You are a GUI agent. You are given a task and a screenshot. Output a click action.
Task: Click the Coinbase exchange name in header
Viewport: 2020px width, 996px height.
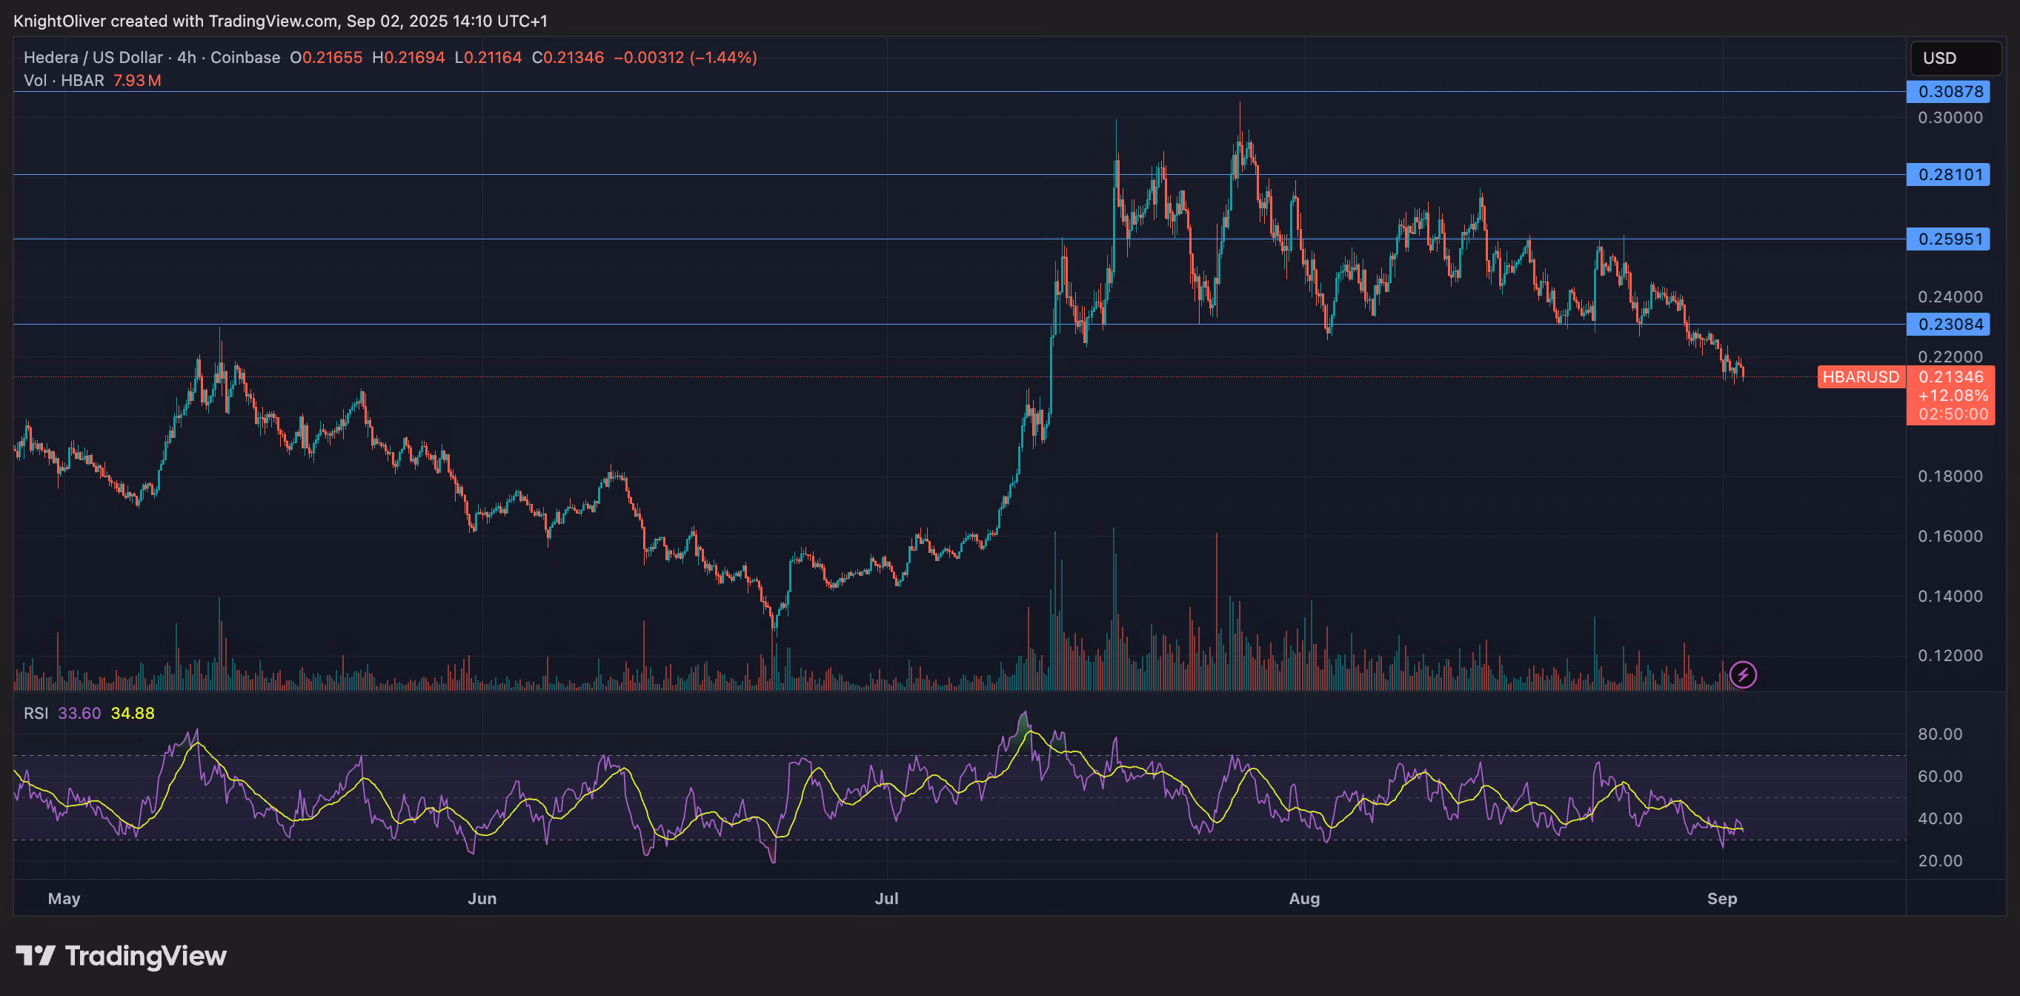pyautogui.click(x=245, y=57)
